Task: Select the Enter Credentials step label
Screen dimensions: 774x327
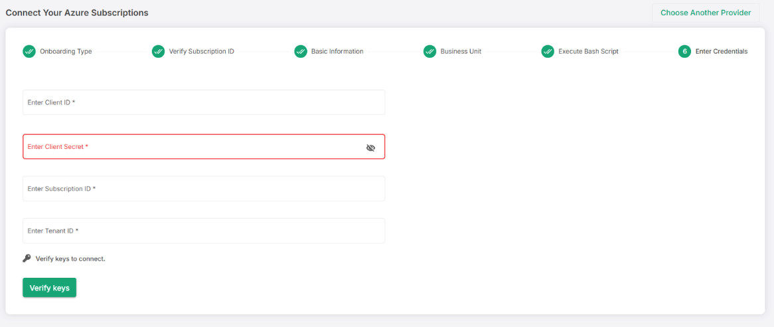Action: click(721, 51)
